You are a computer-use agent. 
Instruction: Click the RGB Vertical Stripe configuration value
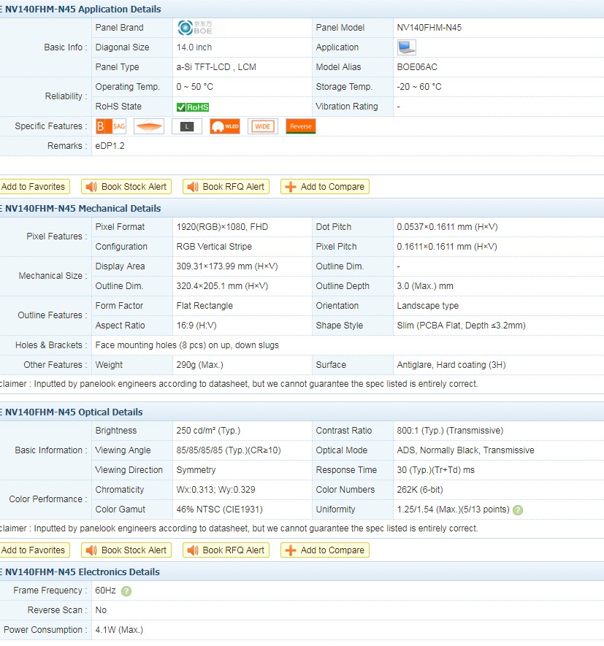pyautogui.click(x=214, y=247)
